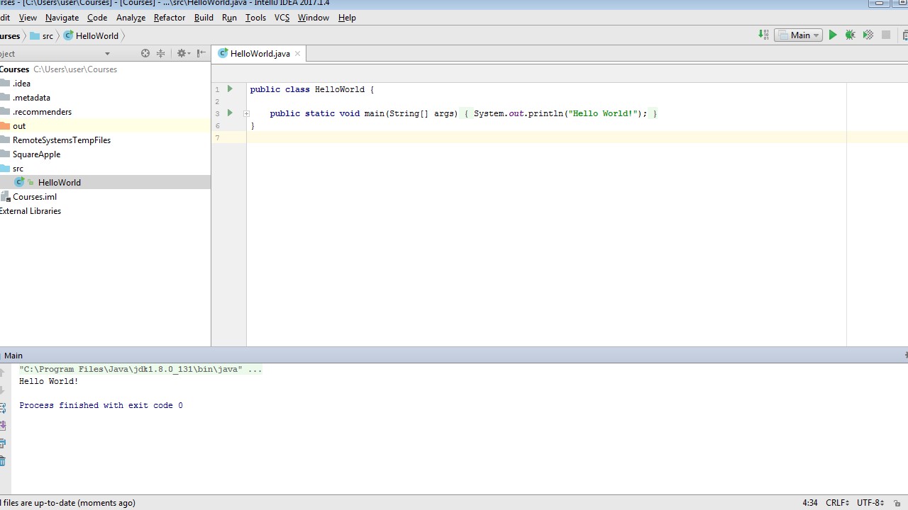
Task: Start debugging with the green bug icon
Action: point(850,35)
